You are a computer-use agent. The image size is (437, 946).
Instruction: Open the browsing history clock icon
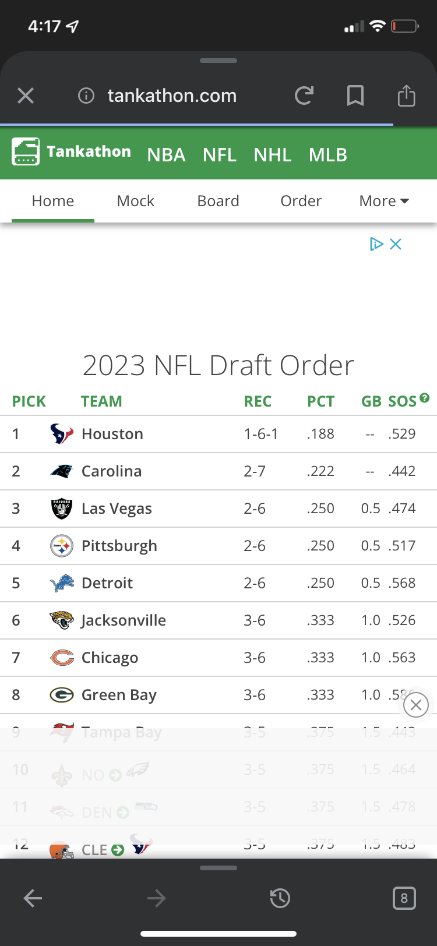(x=280, y=898)
